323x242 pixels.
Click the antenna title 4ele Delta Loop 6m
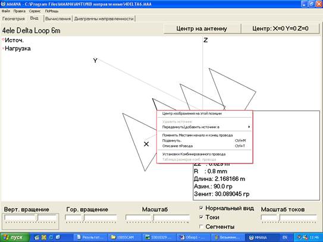(31, 30)
